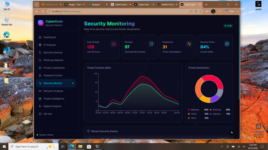Open Privacy Dashboard via its lock icon
The height and width of the screenshot is (150, 268).
(40, 68)
